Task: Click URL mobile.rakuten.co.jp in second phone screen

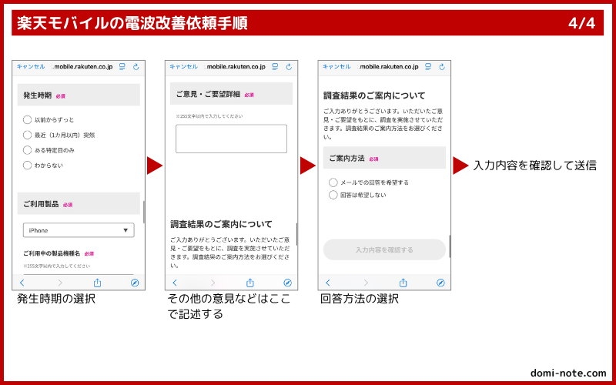Action: pyautogui.click(x=236, y=67)
